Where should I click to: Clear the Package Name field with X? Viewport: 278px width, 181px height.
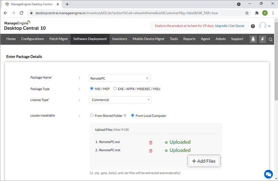(x=147, y=78)
